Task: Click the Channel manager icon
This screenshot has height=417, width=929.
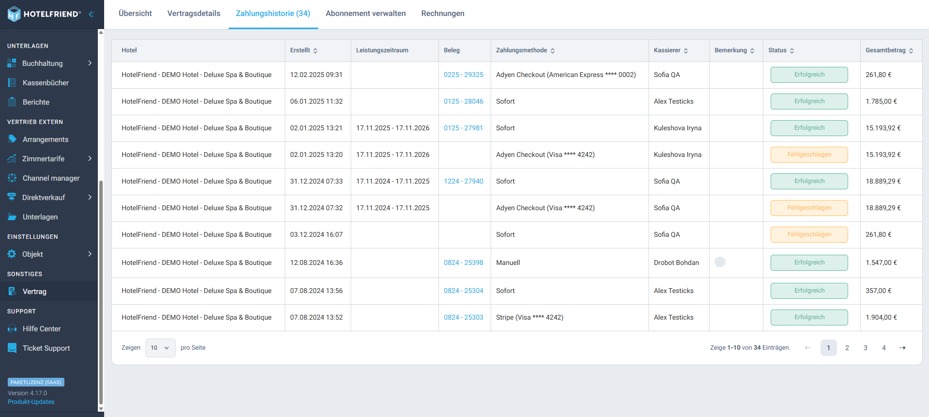Action: click(12, 178)
